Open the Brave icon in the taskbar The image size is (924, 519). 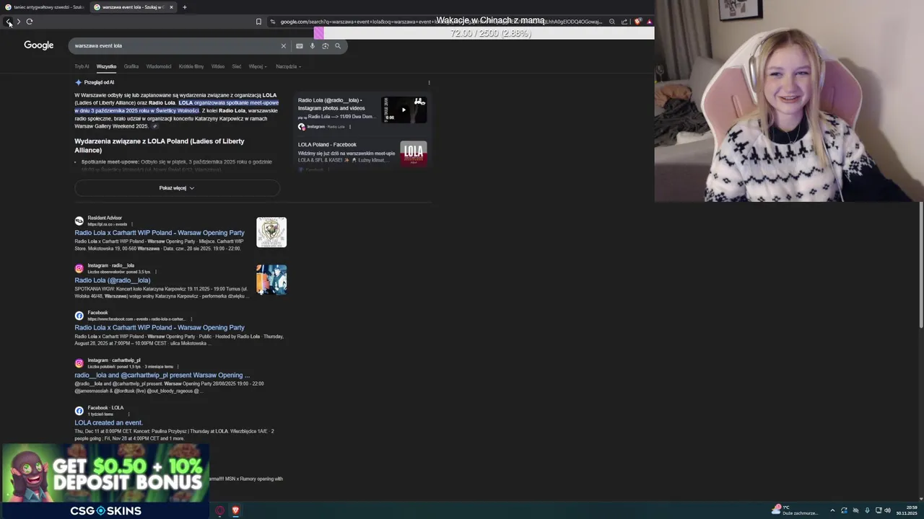(235, 510)
